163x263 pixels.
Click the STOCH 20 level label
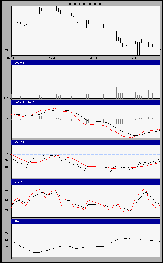[x=7, y=210]
